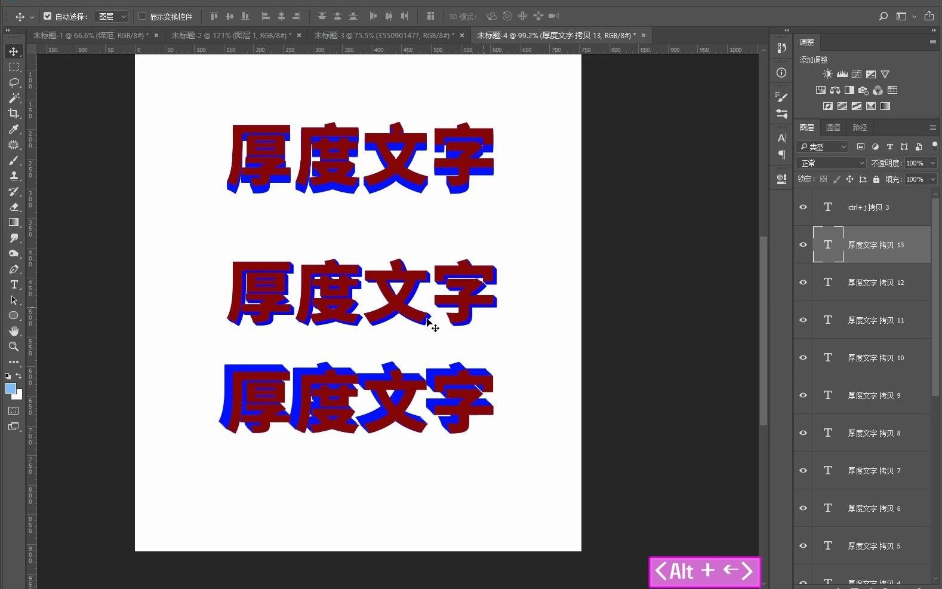Switch to the 未标题-1 document tab
The height and width of the screenshot is (589, 942).
click(91, 35)
